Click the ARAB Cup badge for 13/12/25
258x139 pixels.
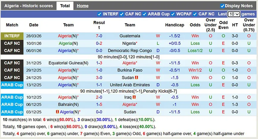click(12, 85)
